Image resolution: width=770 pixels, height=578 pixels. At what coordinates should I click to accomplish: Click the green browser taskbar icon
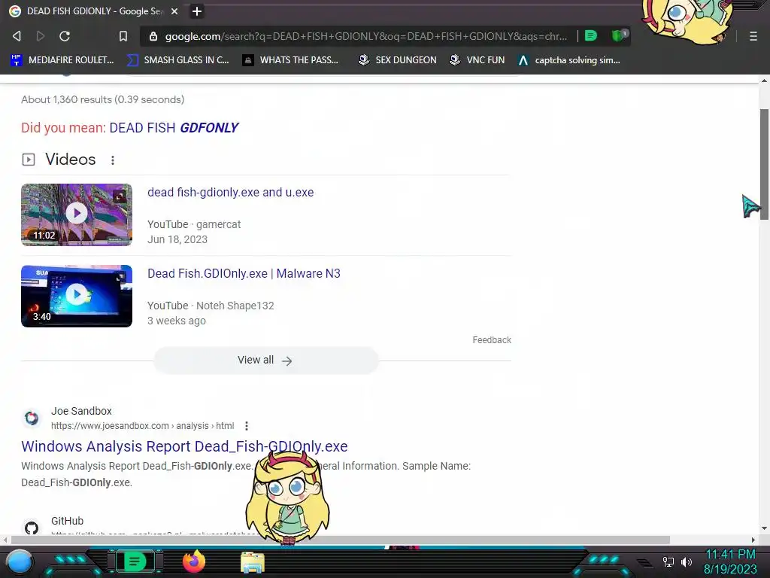tap(134, 561)
